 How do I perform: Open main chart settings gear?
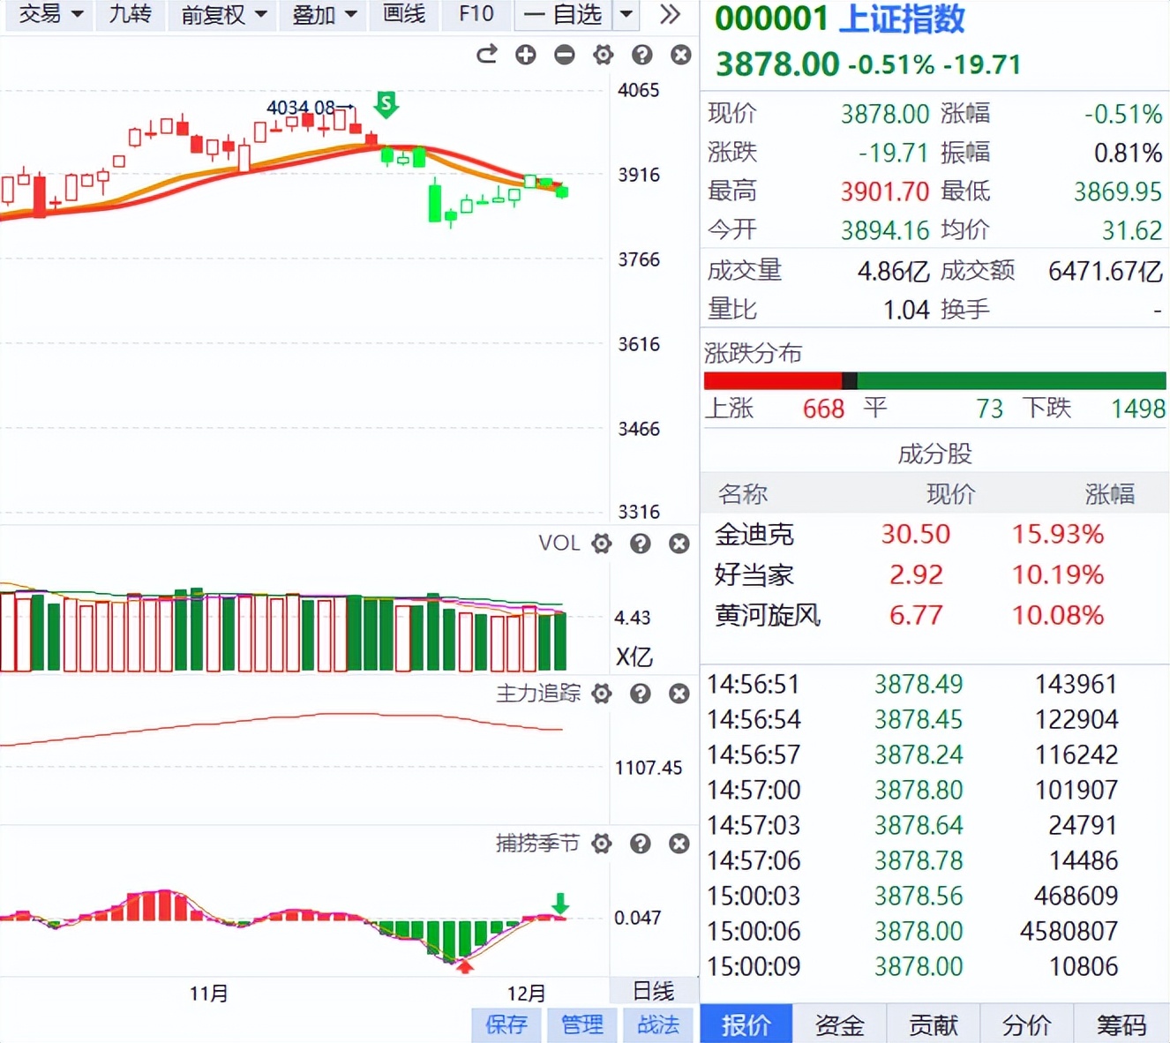coord(604,56)
